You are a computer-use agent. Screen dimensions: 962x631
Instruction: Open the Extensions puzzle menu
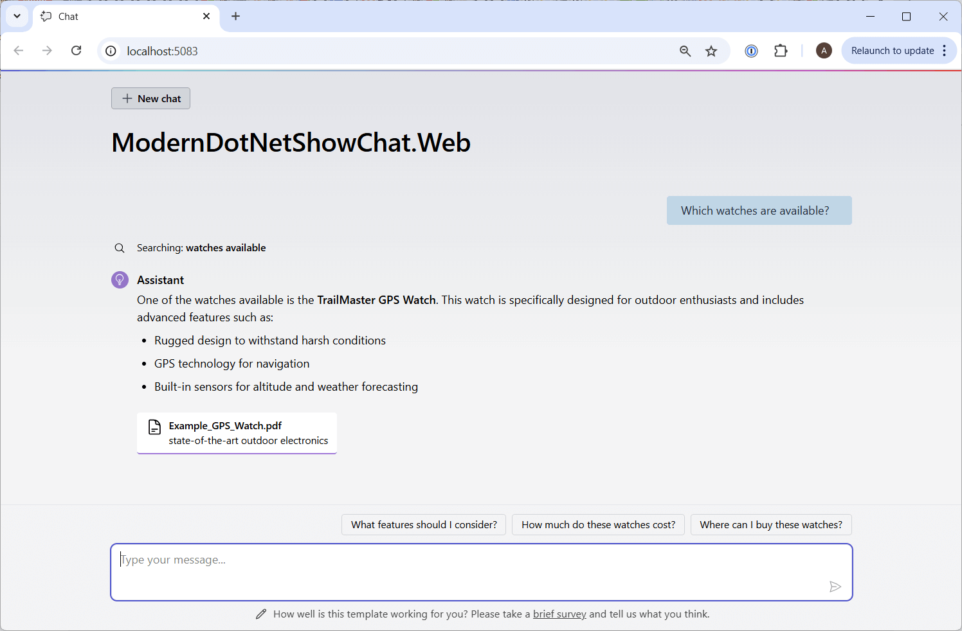781,51
